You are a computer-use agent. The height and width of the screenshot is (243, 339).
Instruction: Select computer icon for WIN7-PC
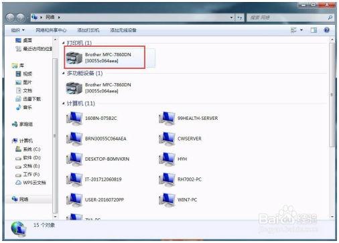click(167, 199)
